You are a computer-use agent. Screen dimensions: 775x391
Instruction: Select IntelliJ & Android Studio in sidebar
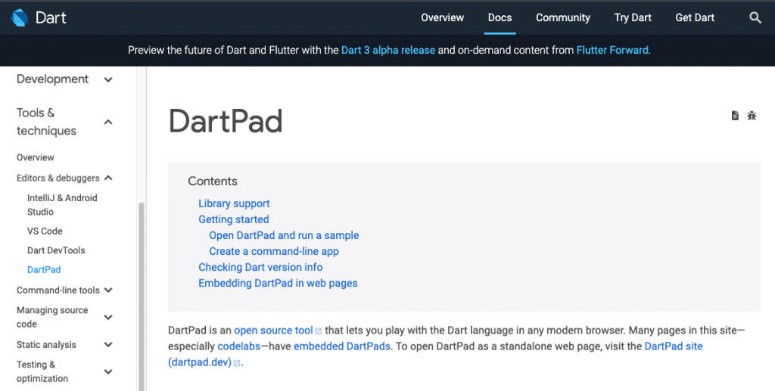[x=62, y=204]
